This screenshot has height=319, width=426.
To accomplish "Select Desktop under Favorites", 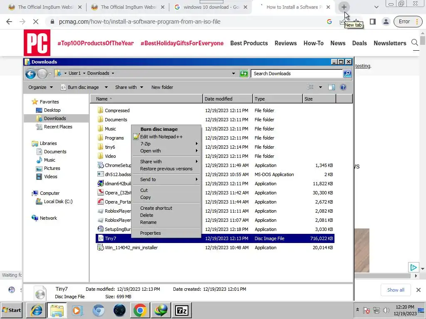I will coord(52,110).
